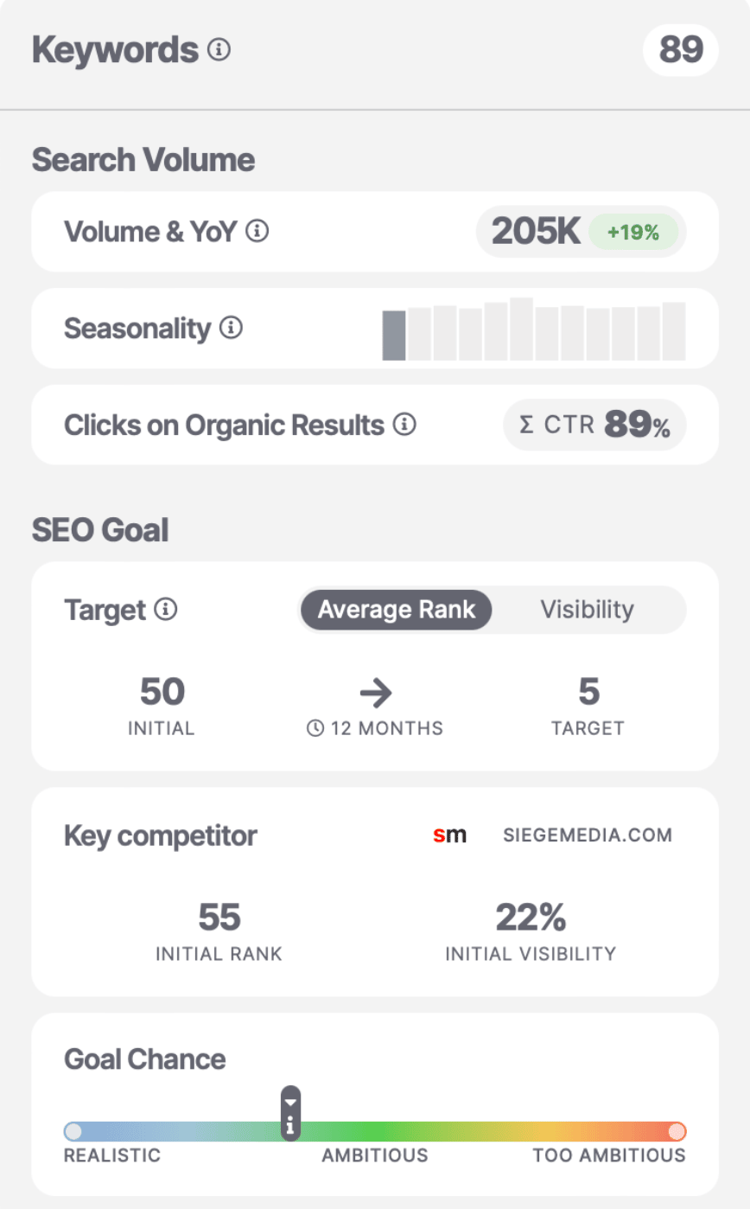The image size is (750, 1209).
Task: Select the Average Rank toggle option
Action: point(396,610)
